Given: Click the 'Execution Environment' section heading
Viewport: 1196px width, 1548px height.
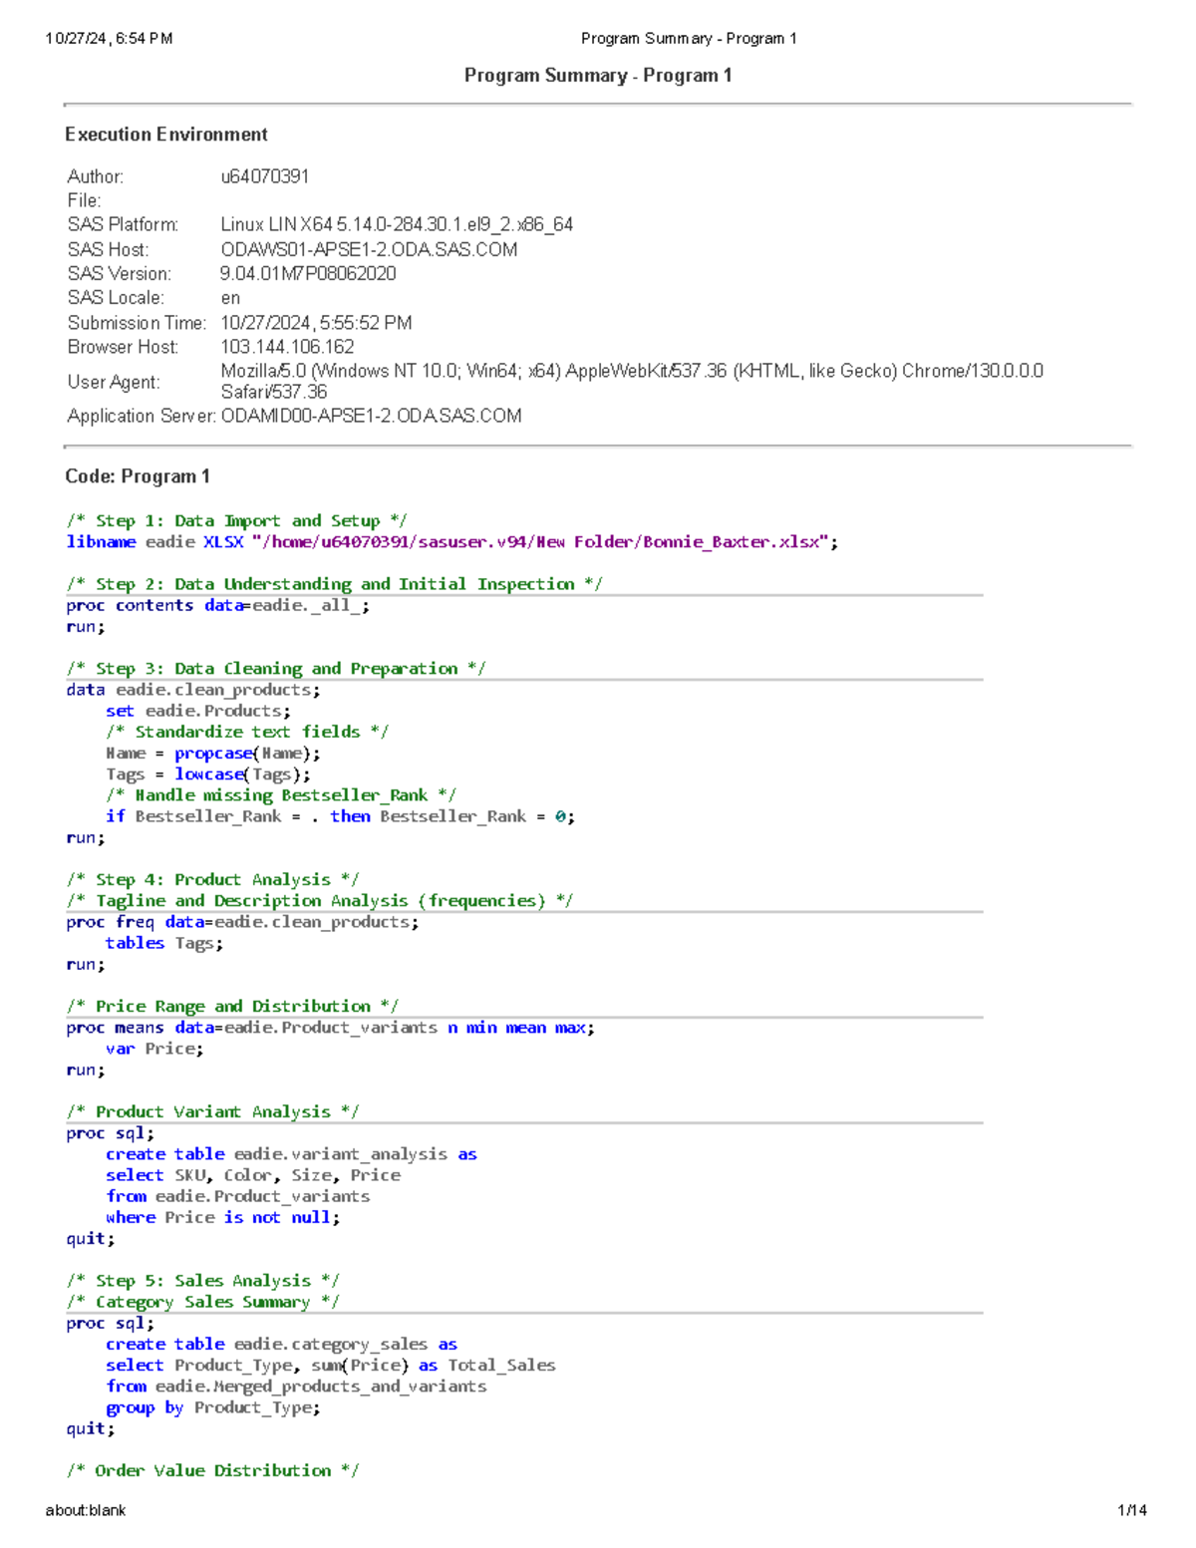Looking at the screenshot, I should tap(166, 135).
